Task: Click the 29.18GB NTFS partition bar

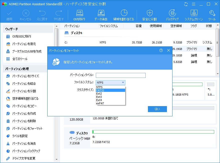Action: coord(187,84)
